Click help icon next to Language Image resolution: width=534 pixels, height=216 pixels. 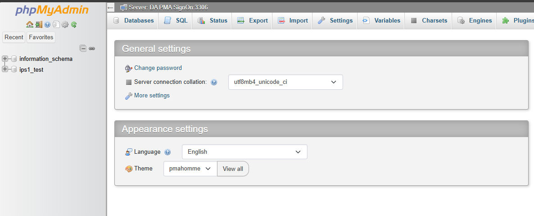tap(167, 152)
